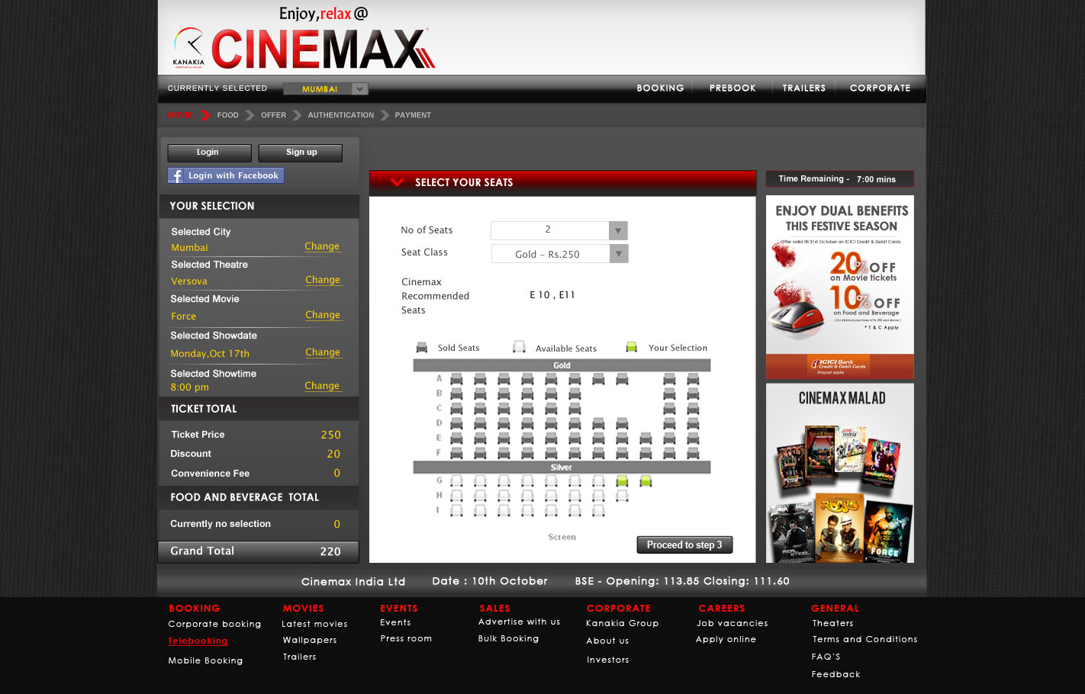Select the third available seat in row G

click(x=504, y=480)
